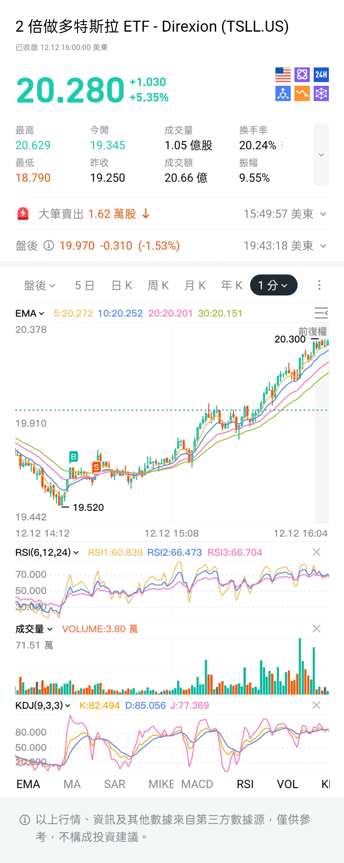Expand the 盤後 after-hours row chevron
This screenshot has width=344, height=863.
(323, 246)
